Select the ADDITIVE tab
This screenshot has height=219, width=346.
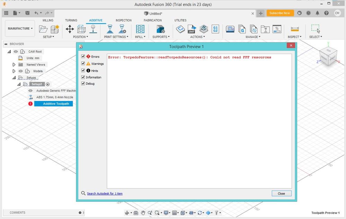(x=96, y=20)
